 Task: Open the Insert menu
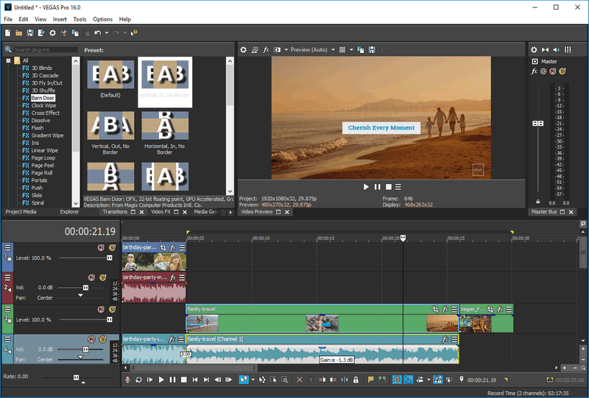[60, 19]
